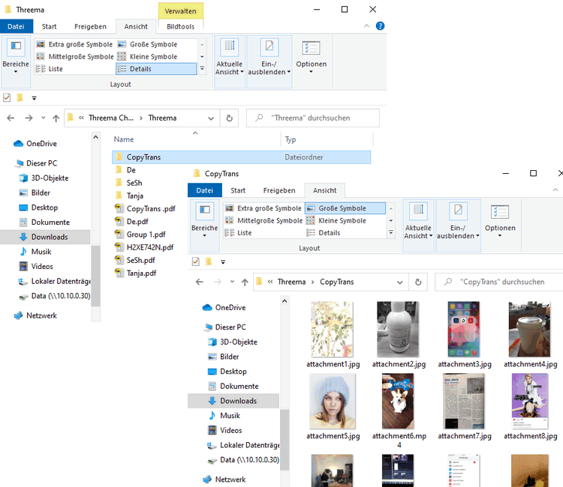Open Start tab in Threema window
Image resolution: width=563 pixels, height=487 pixels.
[49, 26]
